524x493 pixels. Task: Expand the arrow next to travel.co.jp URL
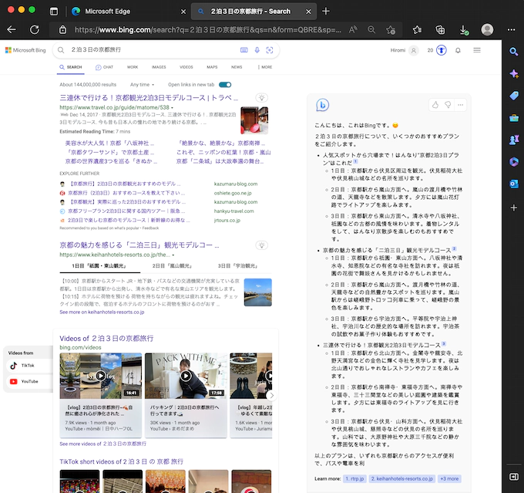[173, 108]
